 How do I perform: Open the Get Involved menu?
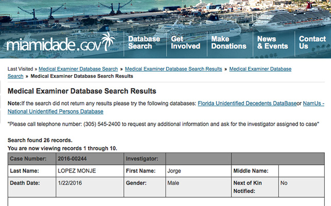185,42
